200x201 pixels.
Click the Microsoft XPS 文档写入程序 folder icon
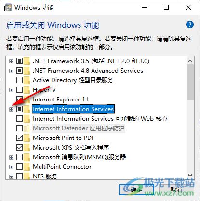pyautogui.click(x=27, y=148)
